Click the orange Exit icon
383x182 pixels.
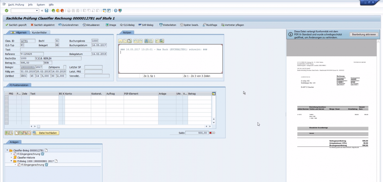pyautogui.click(x=58, y=11)
